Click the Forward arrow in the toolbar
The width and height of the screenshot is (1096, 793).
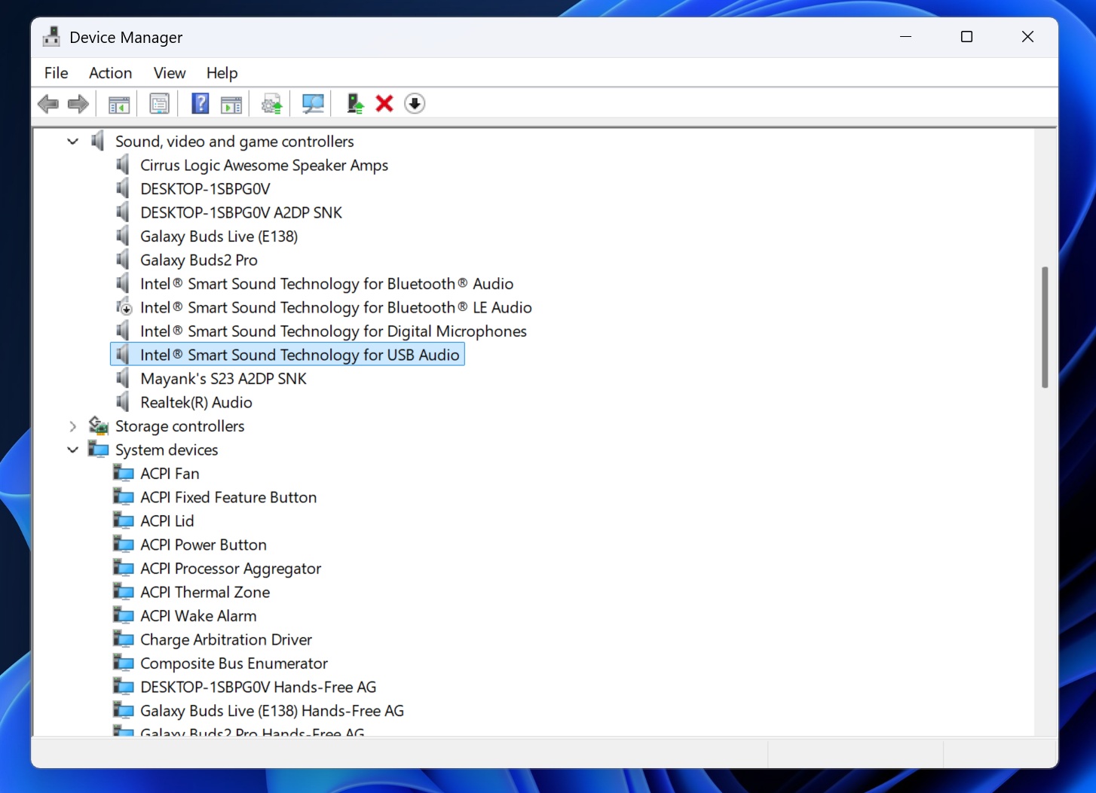click(x=78, y=104)
